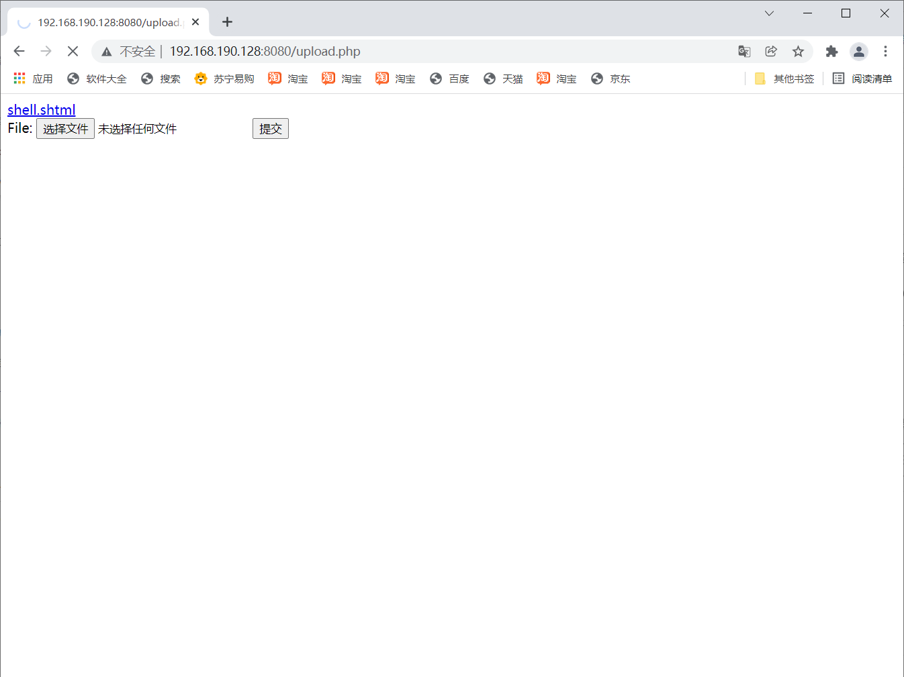This screenshot has height=677, width=904.
Task: Open the user profile avatar
Action: 859,51
